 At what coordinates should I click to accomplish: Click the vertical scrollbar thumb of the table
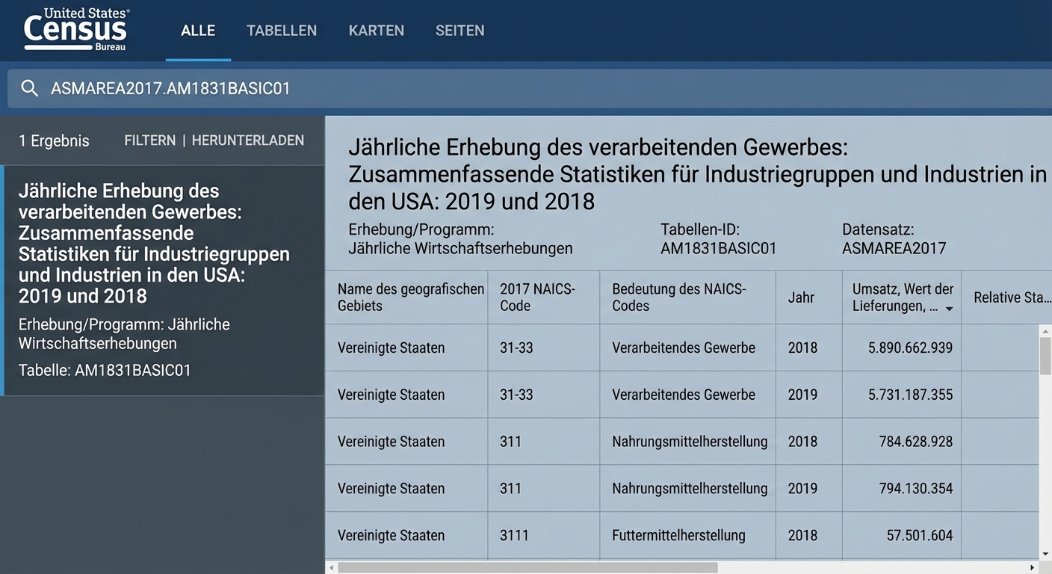[1045, 356]
